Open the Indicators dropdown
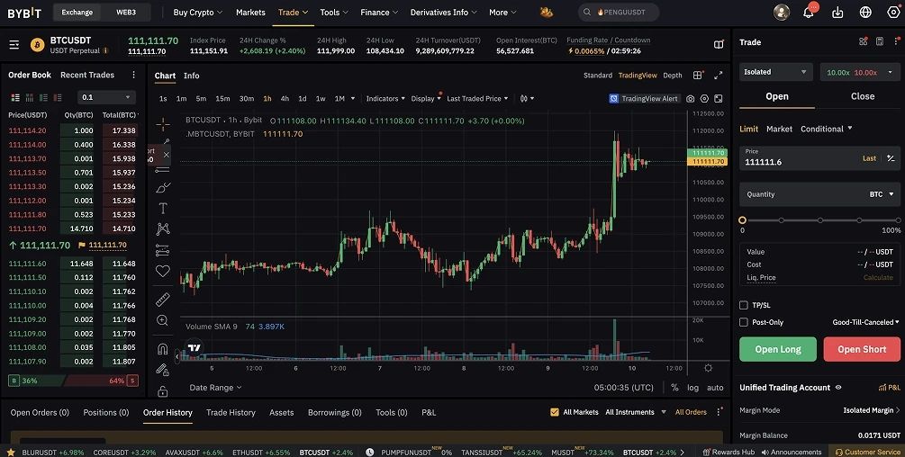 click(x=385, y=98)
